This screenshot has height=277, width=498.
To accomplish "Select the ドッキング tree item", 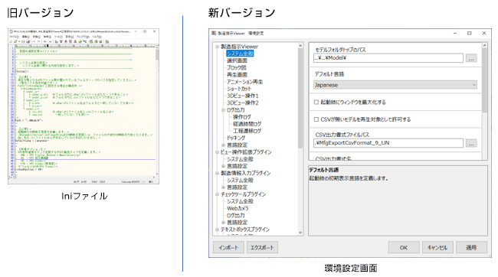I will [x=236, y=138].
